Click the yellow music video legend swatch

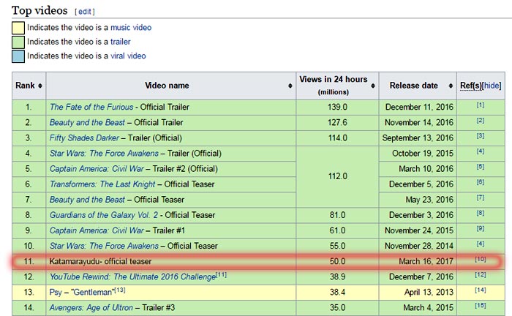coord(18,28)
